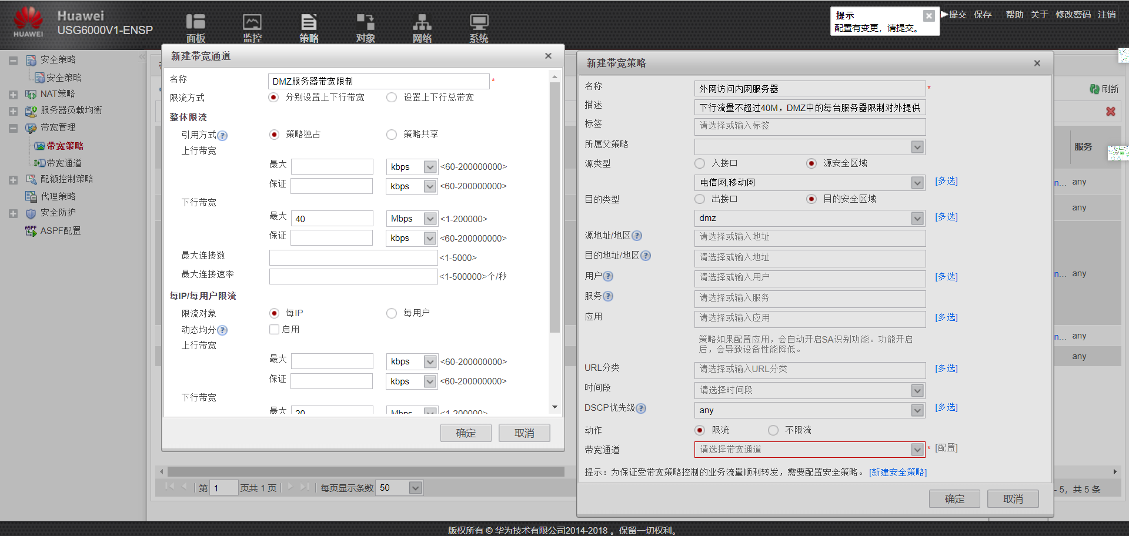This screenshot has width=1129, height=536.
Task: Click 取消 in 新建带宽通道 dialog
Action: (525, 433)
